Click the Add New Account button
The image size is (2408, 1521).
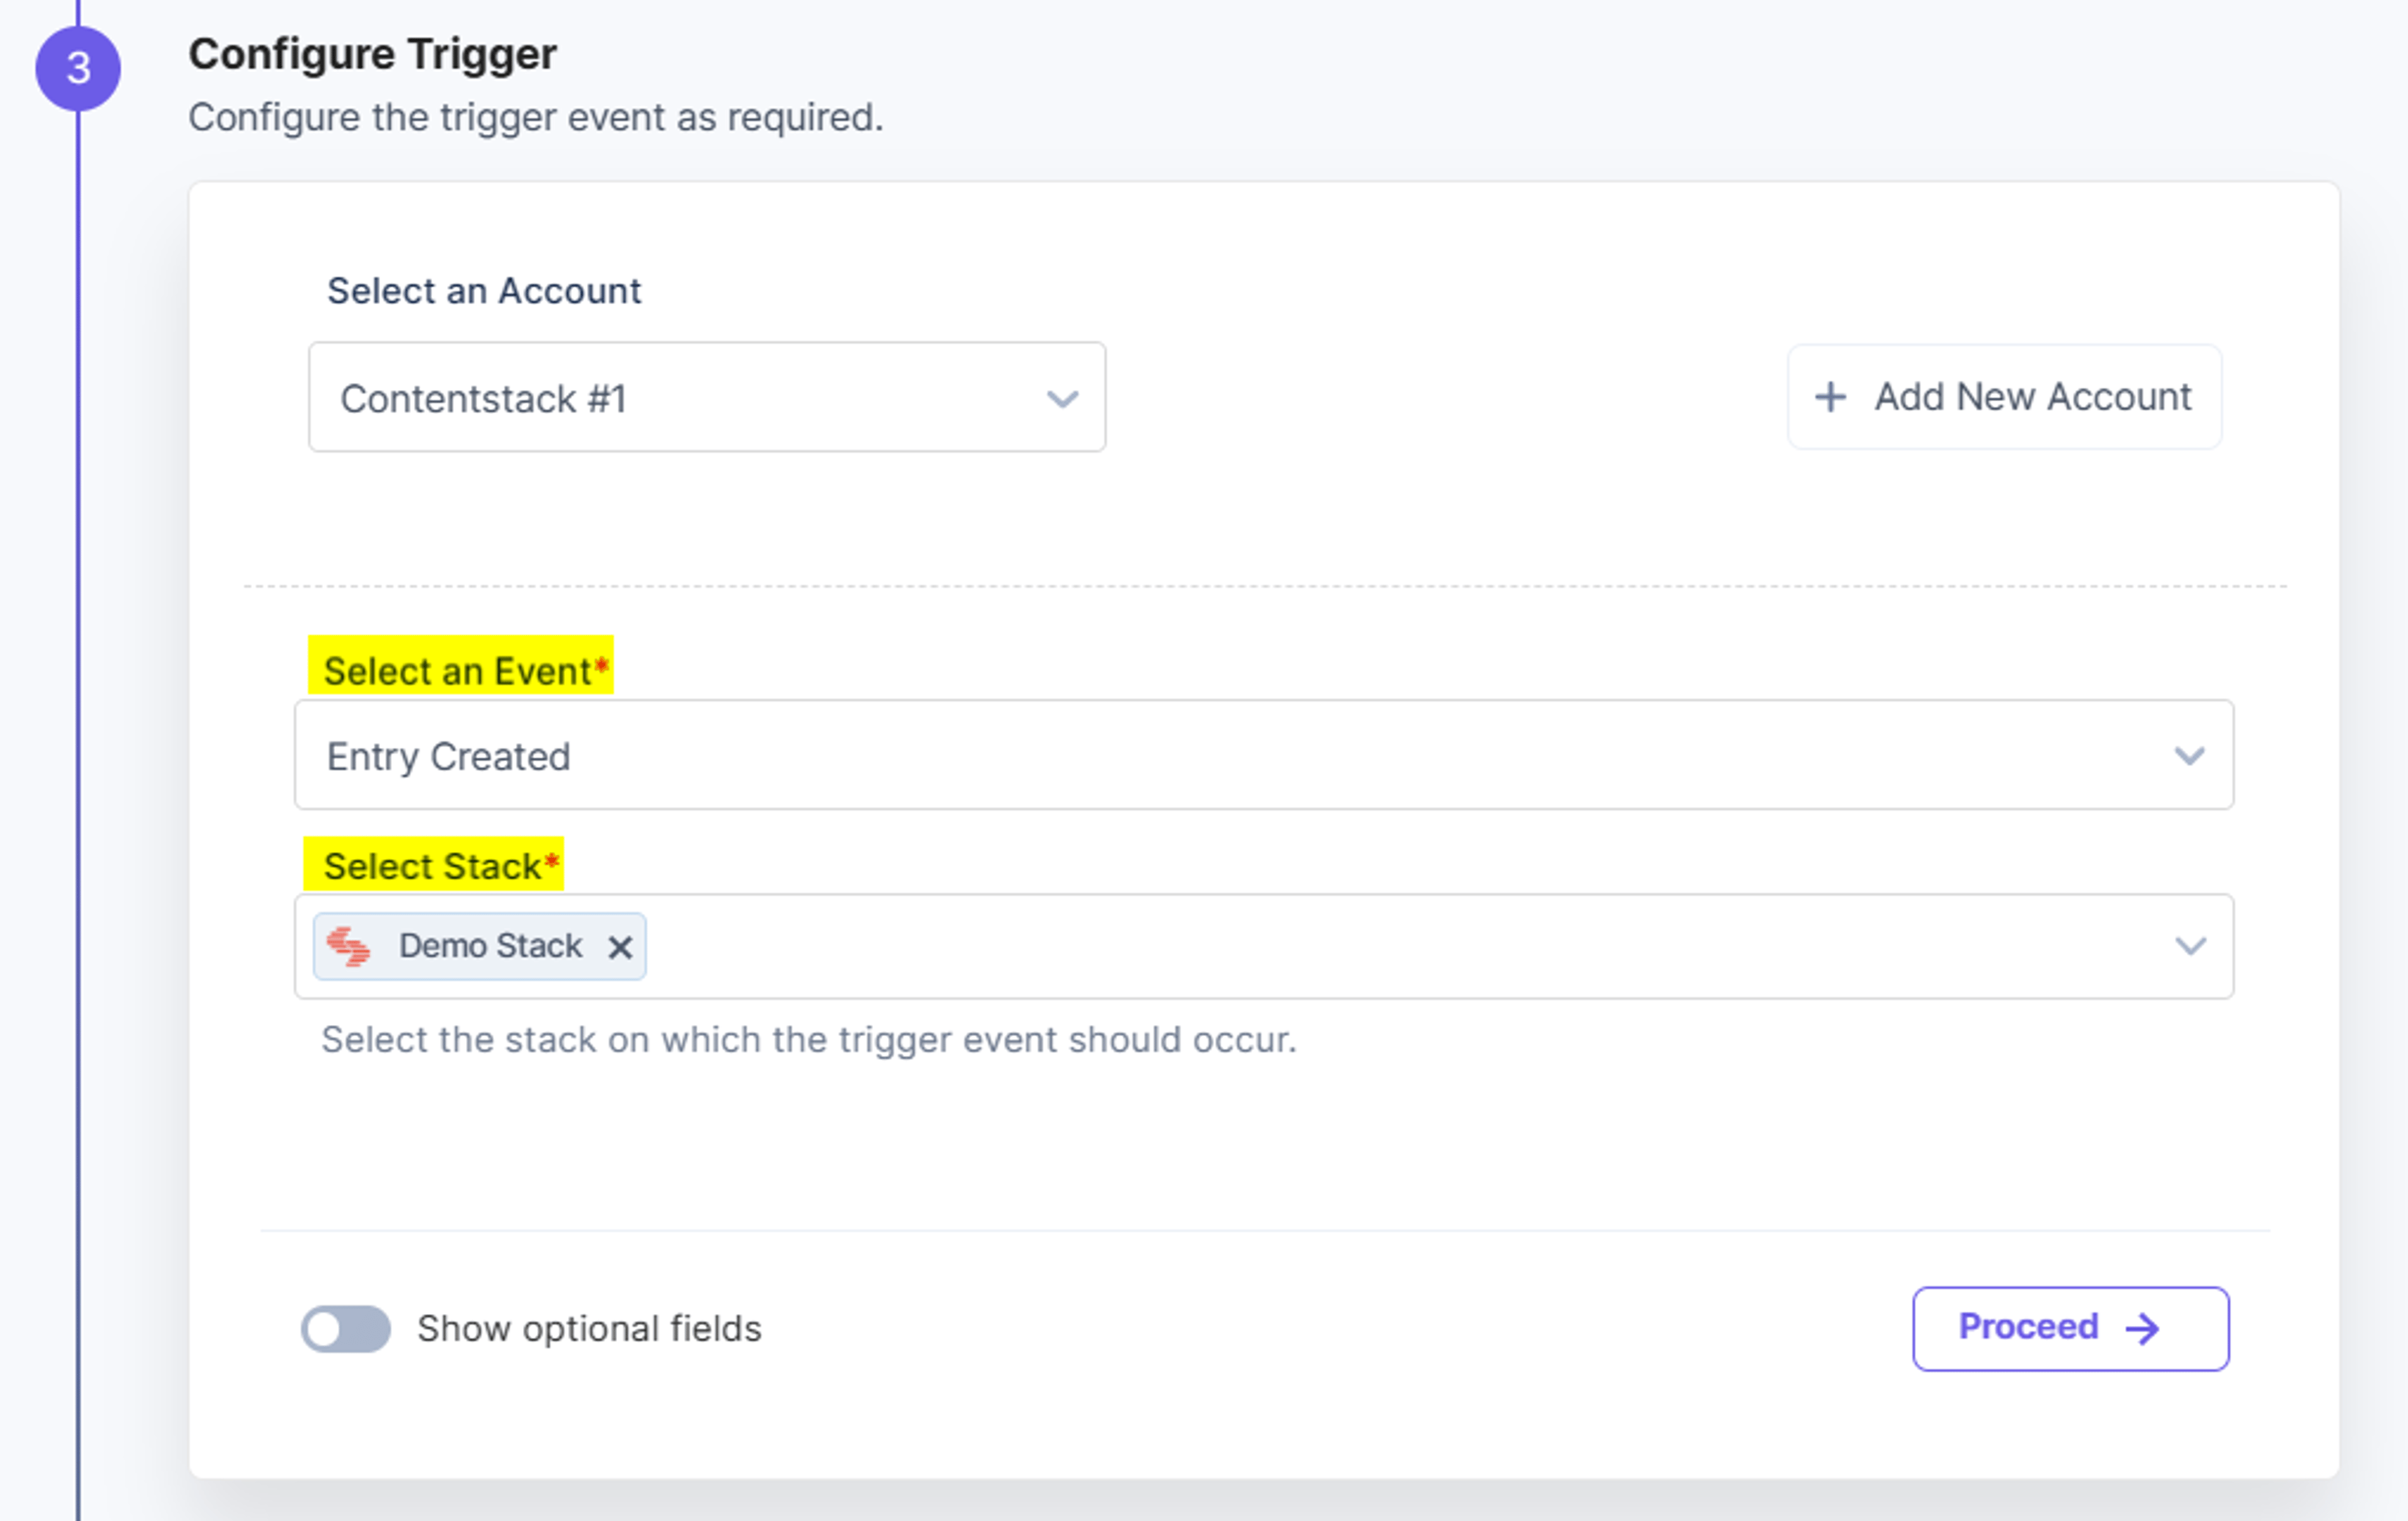coord(2004,397)
